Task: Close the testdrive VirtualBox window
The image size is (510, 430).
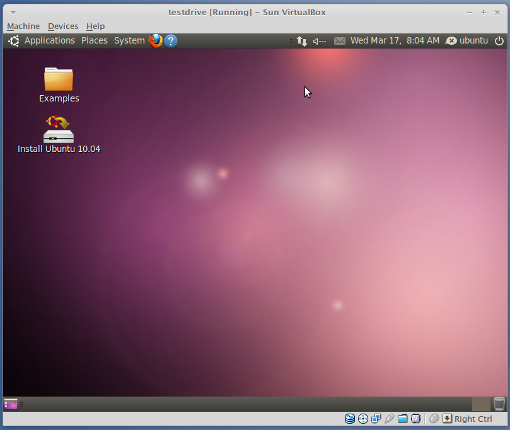Action: tap(497, 13)
